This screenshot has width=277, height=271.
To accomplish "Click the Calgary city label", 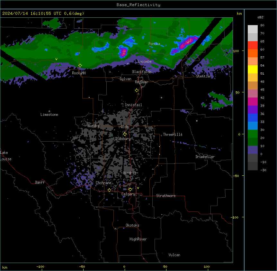I will pyautogui.click(x=128, y=194).
